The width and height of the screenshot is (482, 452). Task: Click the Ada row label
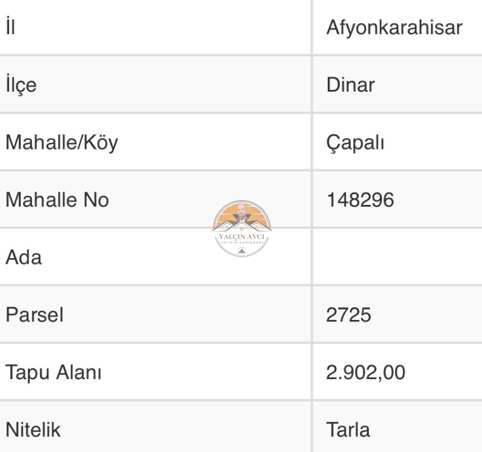point(23,257)
